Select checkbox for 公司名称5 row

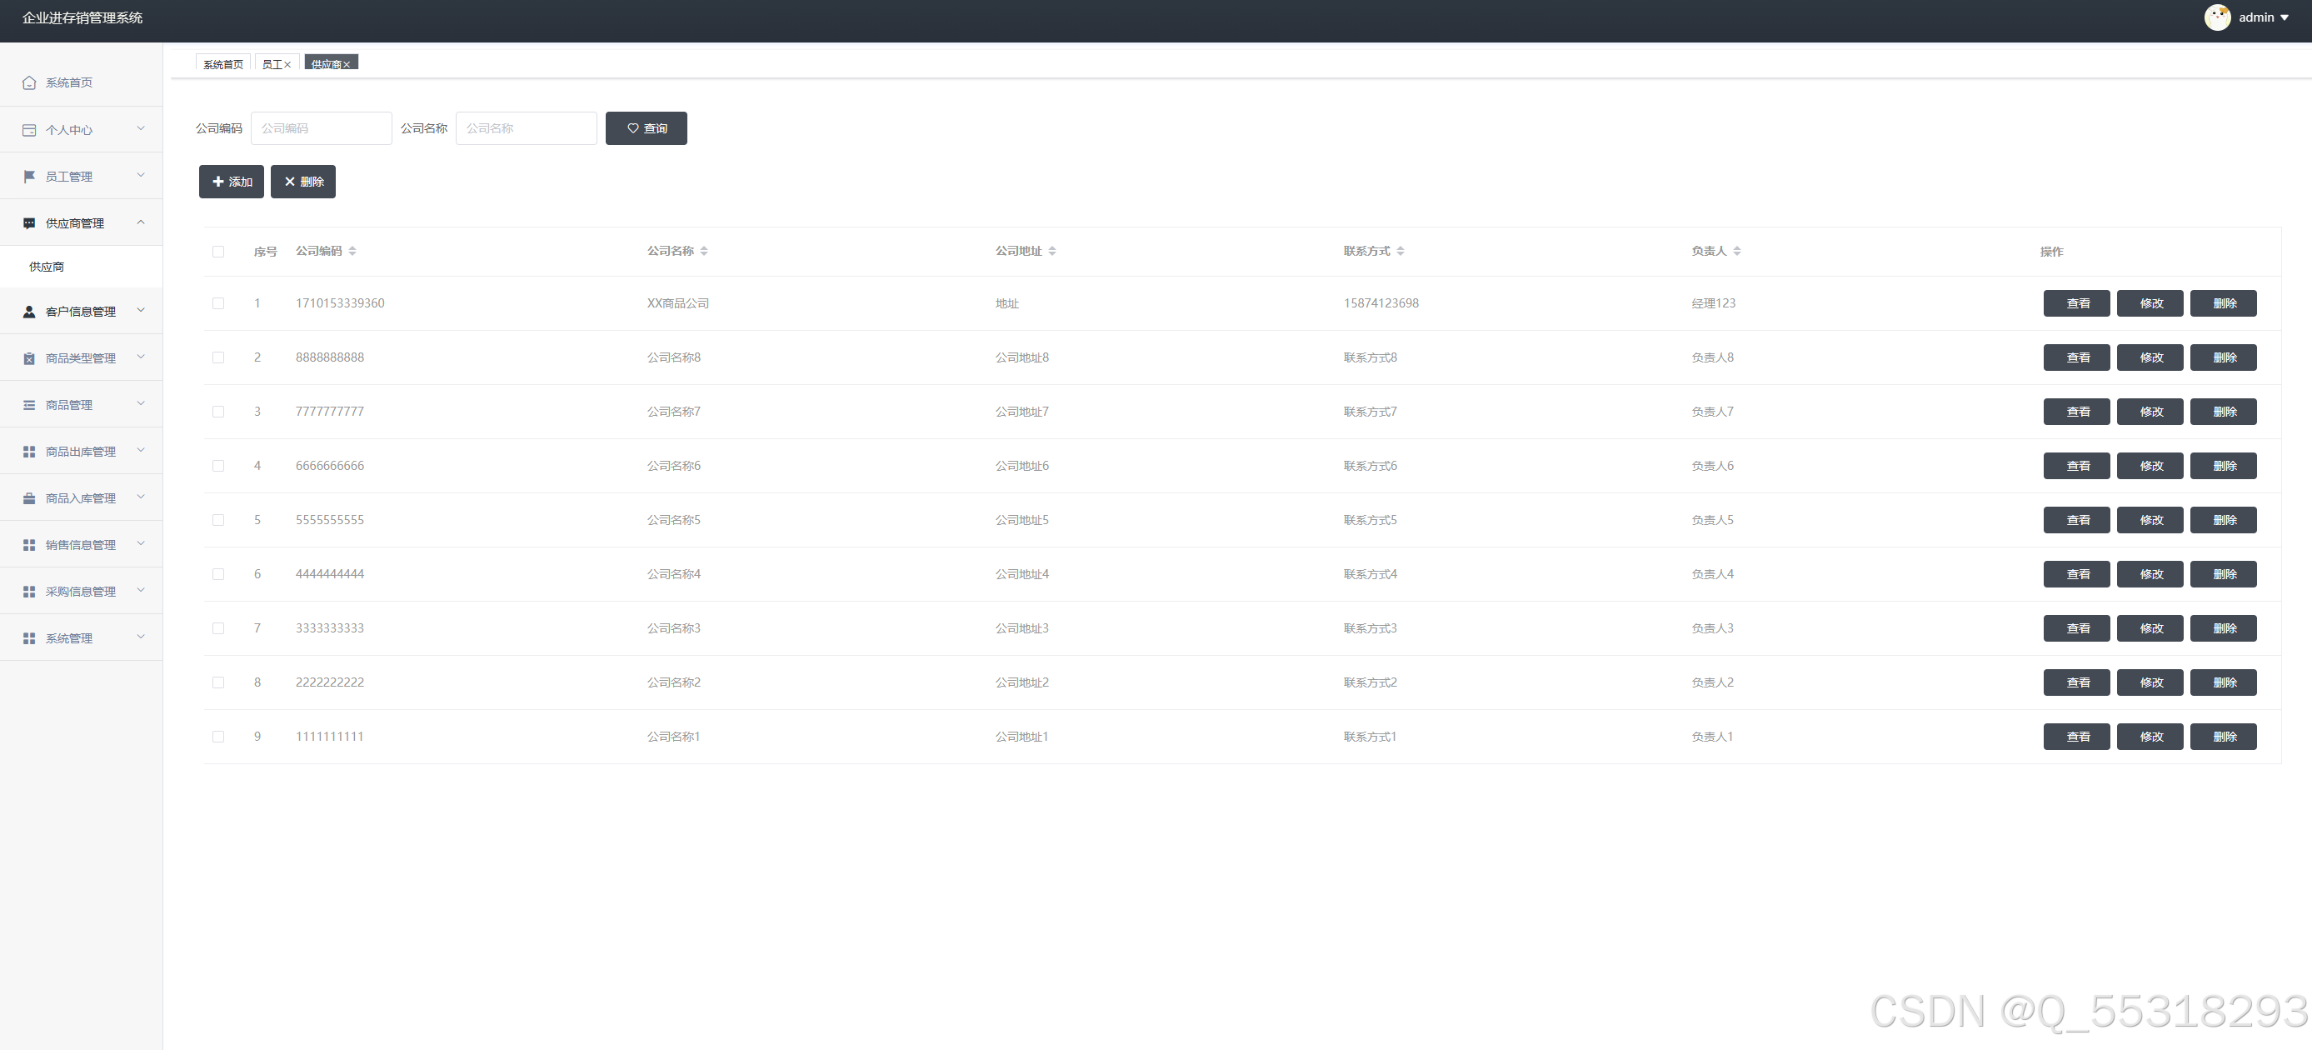(x=218, y=521)
